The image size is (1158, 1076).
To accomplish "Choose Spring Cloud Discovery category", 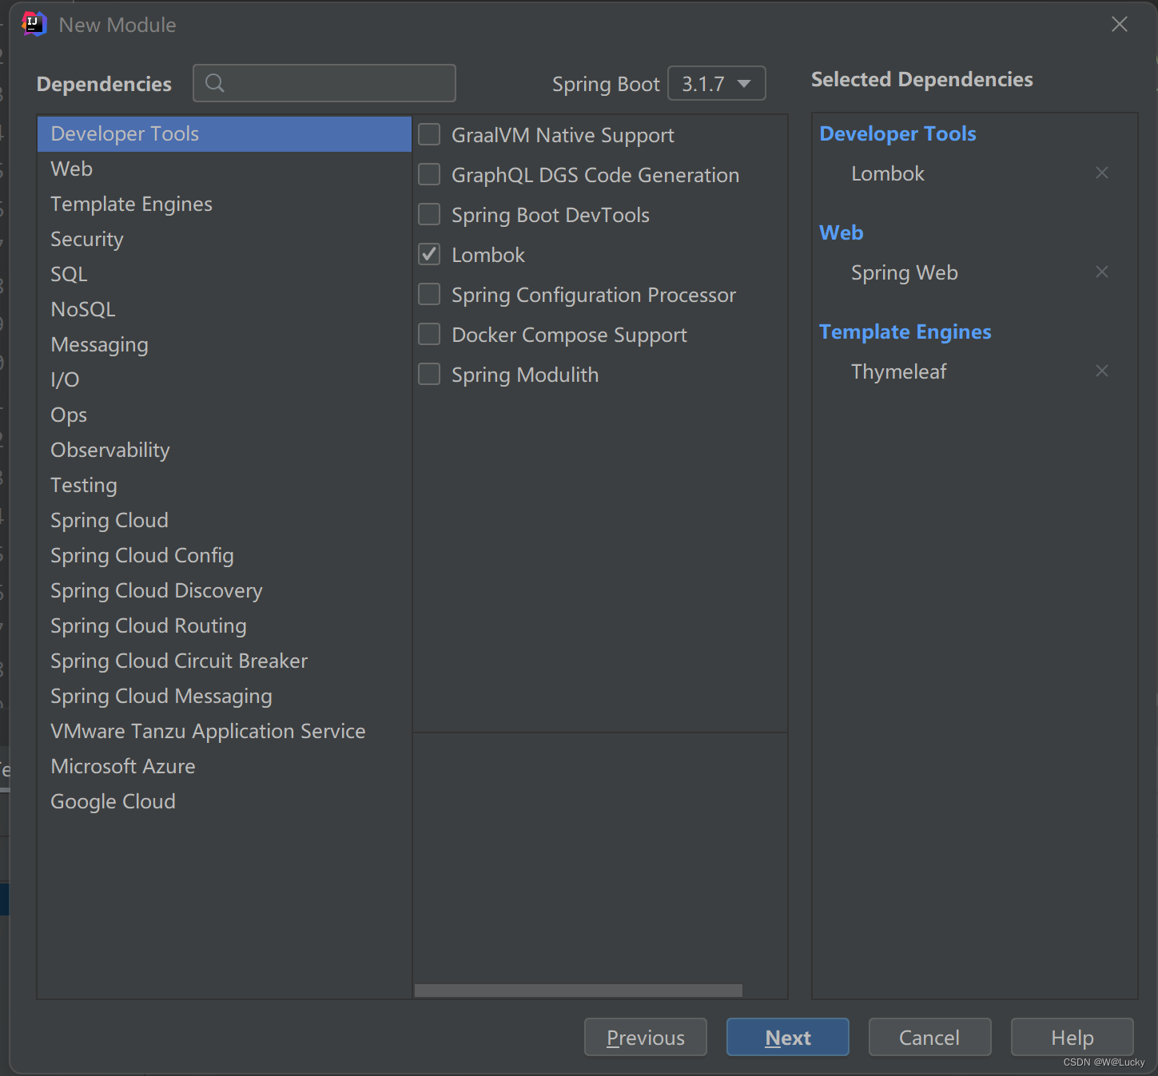I will (225, 590).
